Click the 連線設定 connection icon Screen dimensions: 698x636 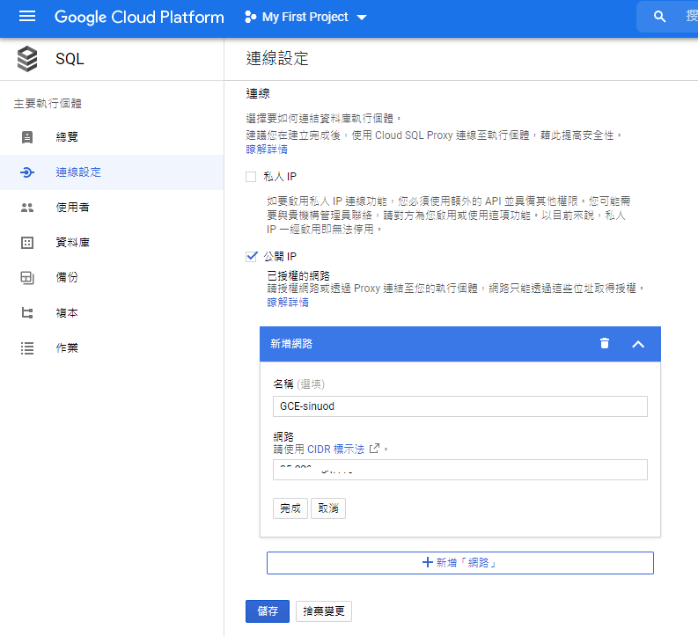[27, 172]
